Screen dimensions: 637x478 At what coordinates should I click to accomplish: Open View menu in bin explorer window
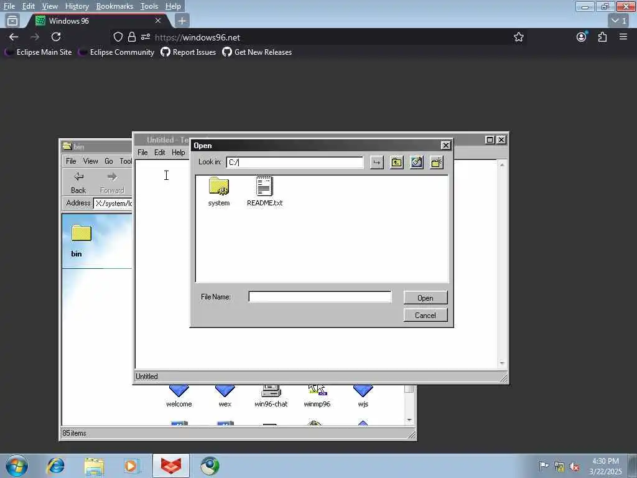tap(91, 161)
